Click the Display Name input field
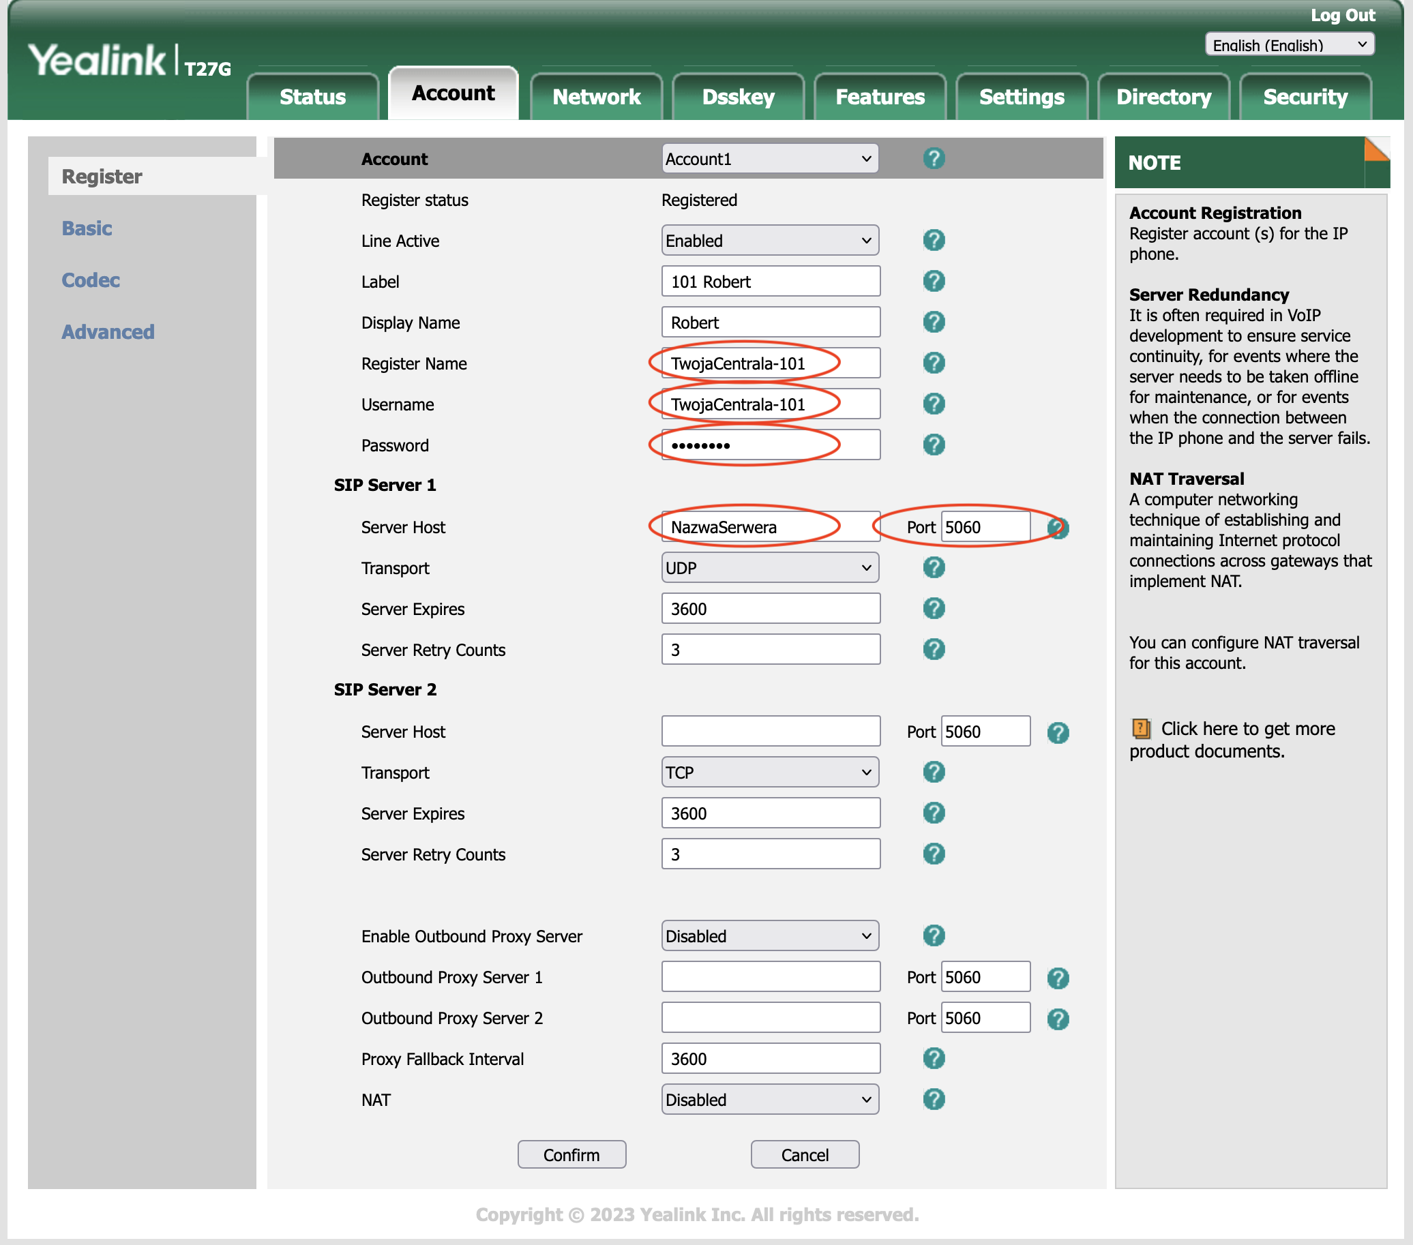The image size is (1413, 1245). pos(770,322)
